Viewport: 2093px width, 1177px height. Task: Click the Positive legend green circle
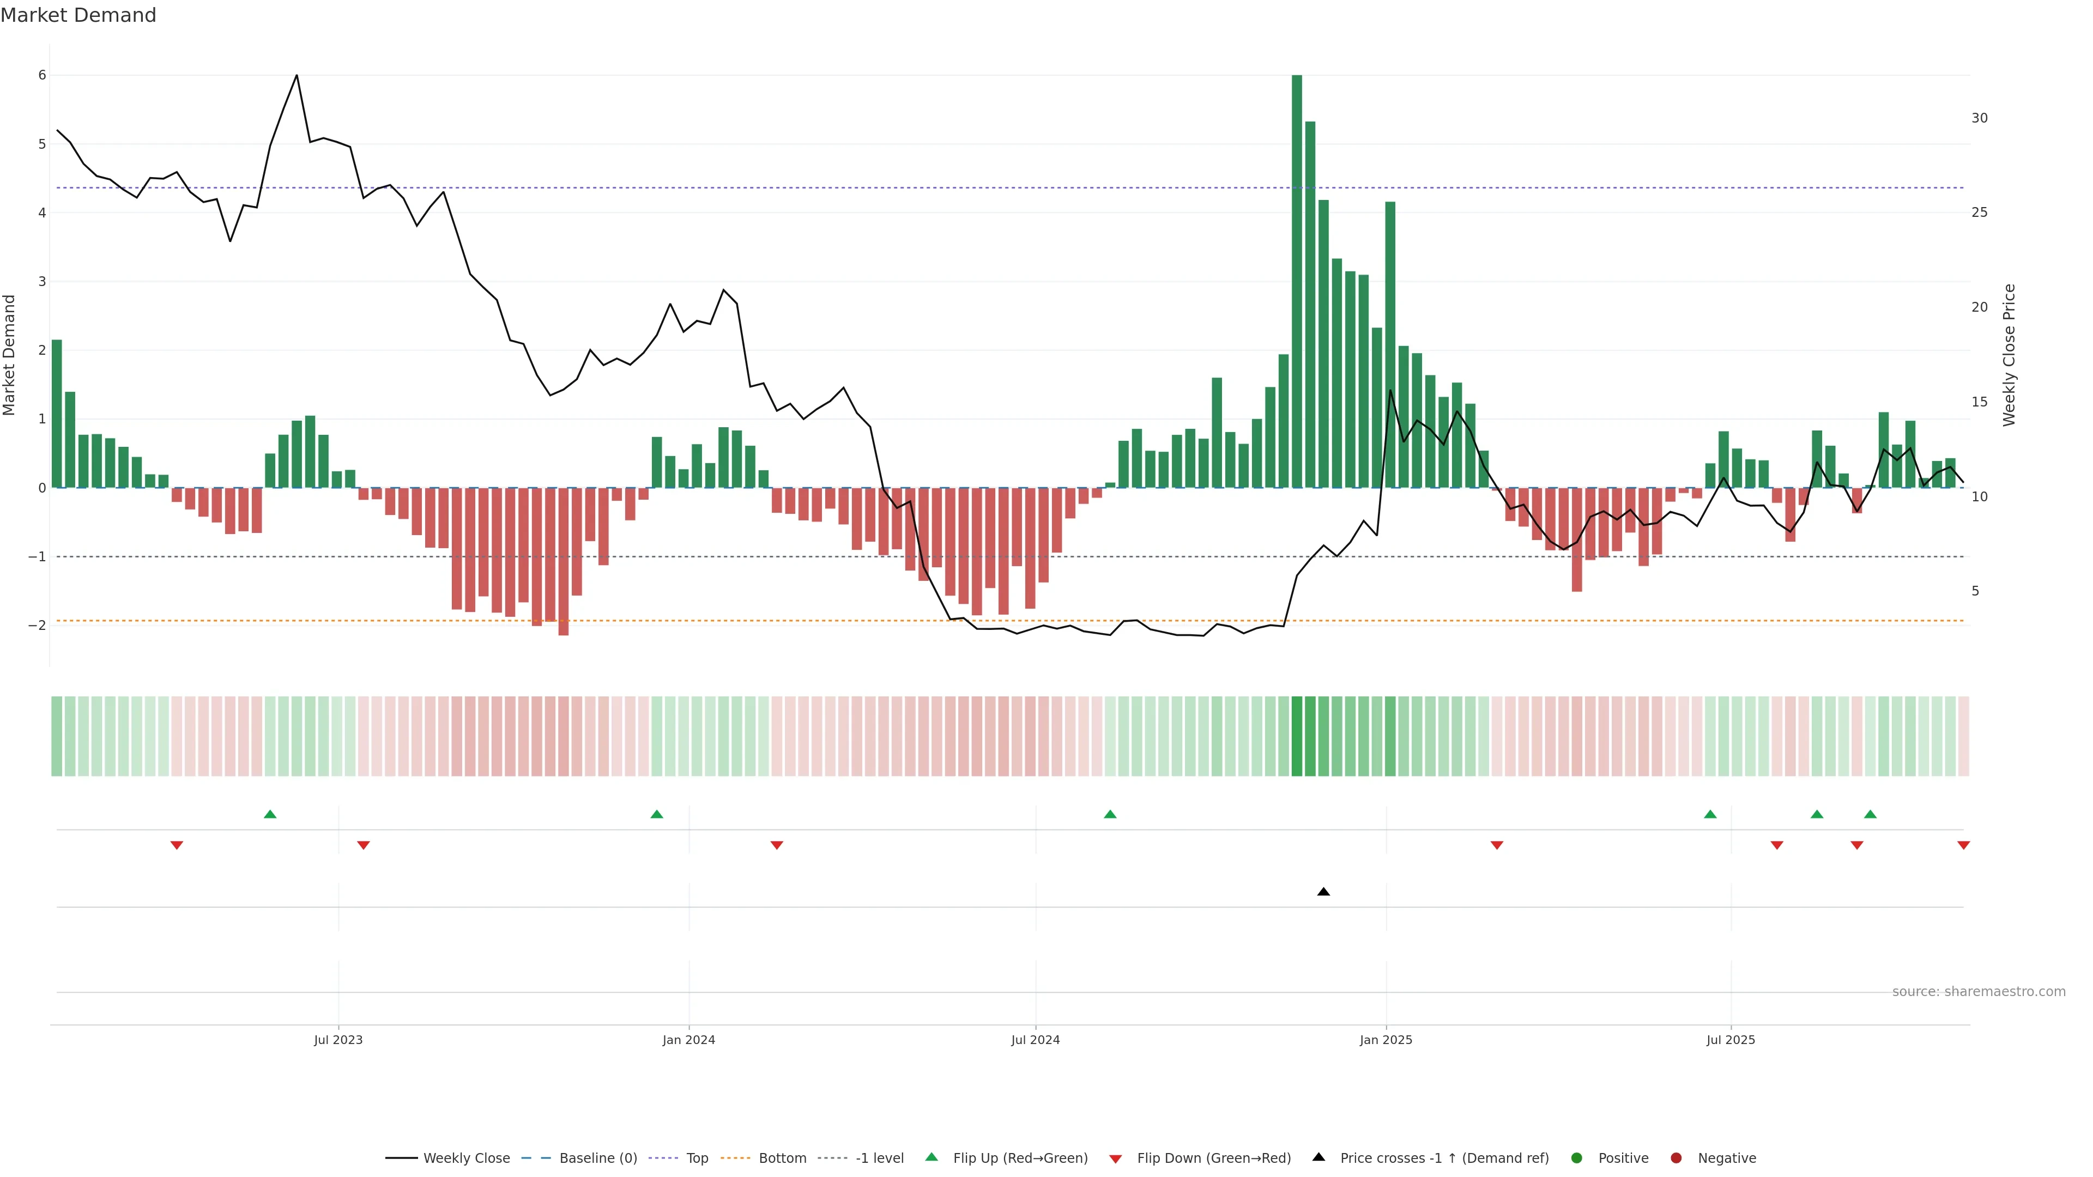1576,1157
